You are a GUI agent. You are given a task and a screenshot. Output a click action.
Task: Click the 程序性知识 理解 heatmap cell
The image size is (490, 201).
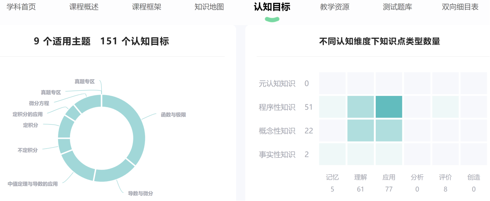(360, 107)
